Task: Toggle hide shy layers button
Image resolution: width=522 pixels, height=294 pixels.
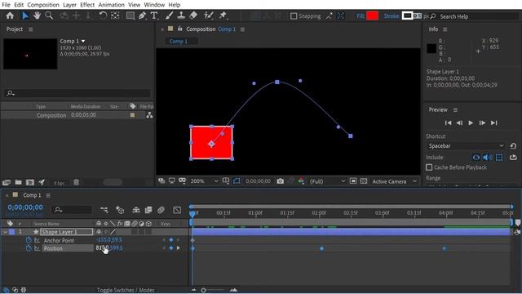Action: (136, 210)
